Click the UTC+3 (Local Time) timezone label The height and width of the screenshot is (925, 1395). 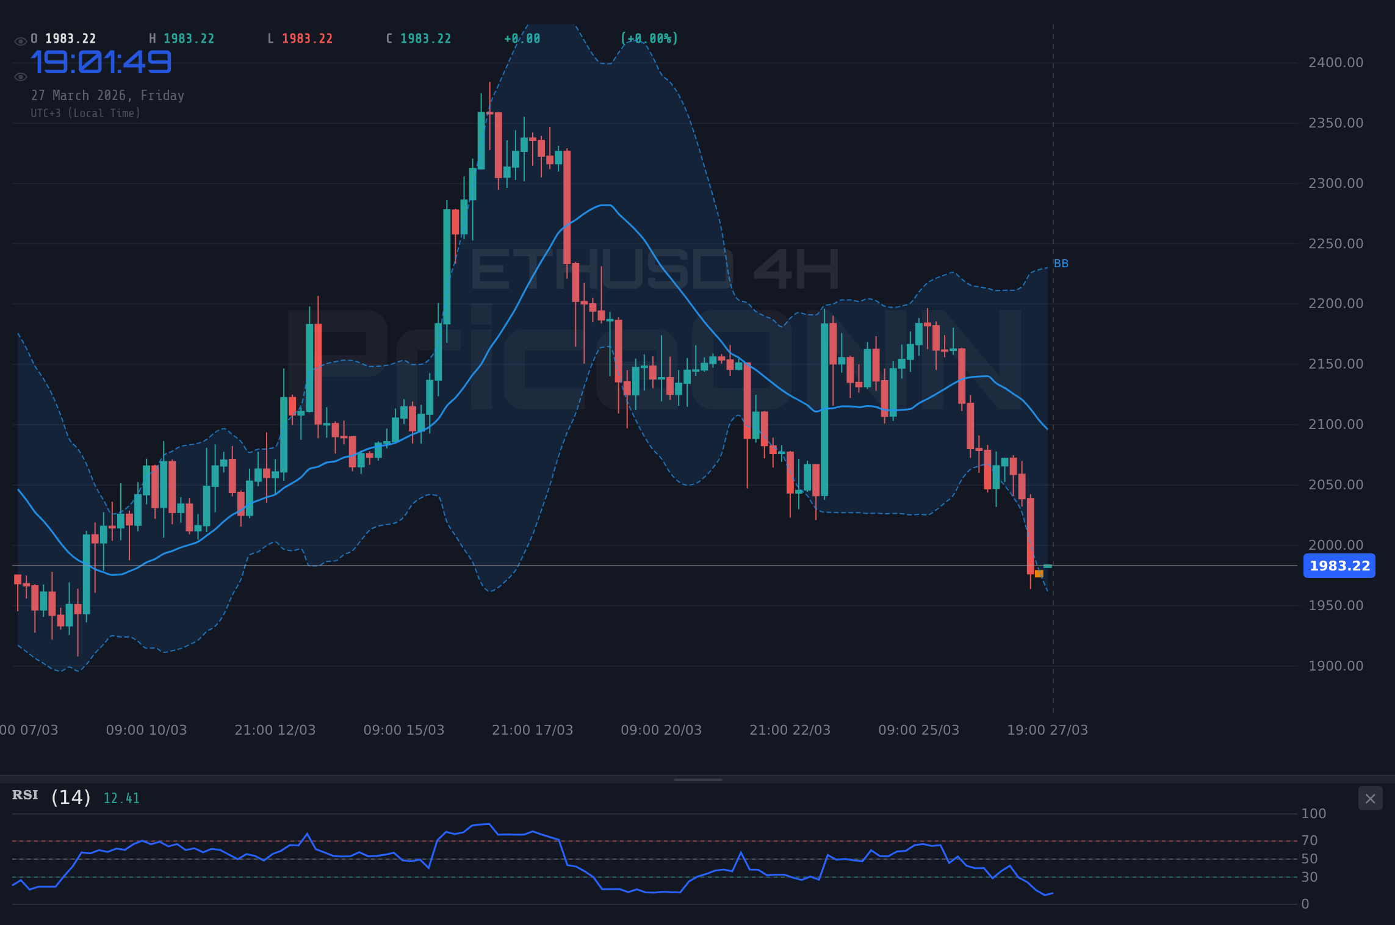point(85,113)
